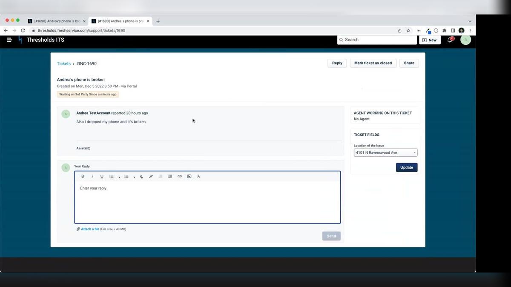The height and width of the screenshot is (287, 511).
Task: Share this page from the address bar
Action: [399, 31]
